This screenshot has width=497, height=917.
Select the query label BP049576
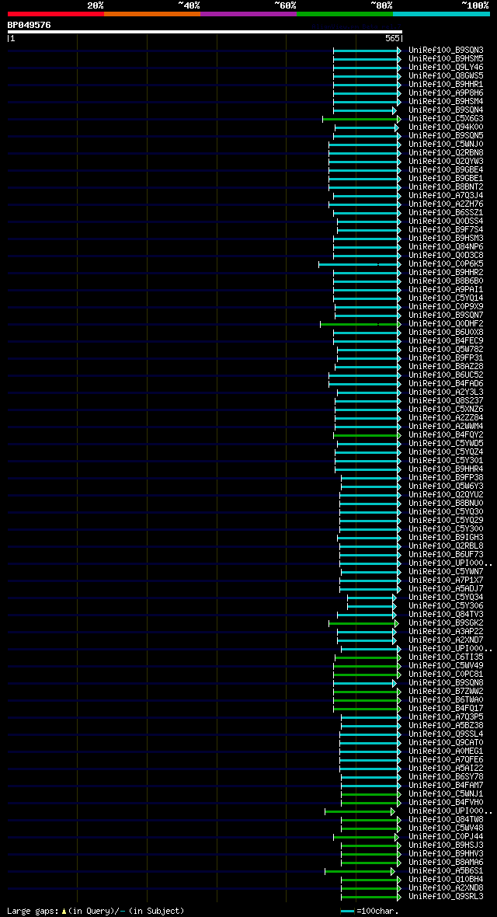click(x=29, y=25)
